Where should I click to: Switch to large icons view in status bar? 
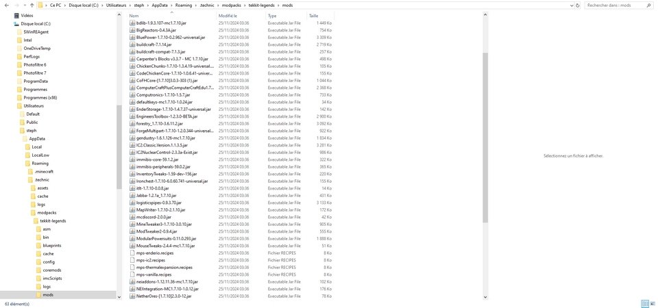[652, 304]
